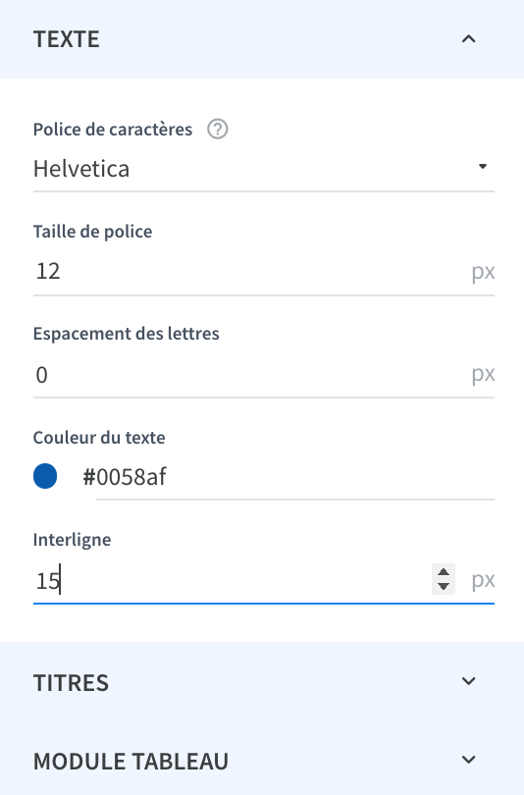Image resolution: width=524 pixels, height=795 pixels.
Task: Click the Police de caractères label
Action: (x=113, y=130)
